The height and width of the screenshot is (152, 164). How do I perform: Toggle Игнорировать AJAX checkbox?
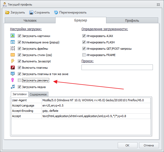click(84, 36)
